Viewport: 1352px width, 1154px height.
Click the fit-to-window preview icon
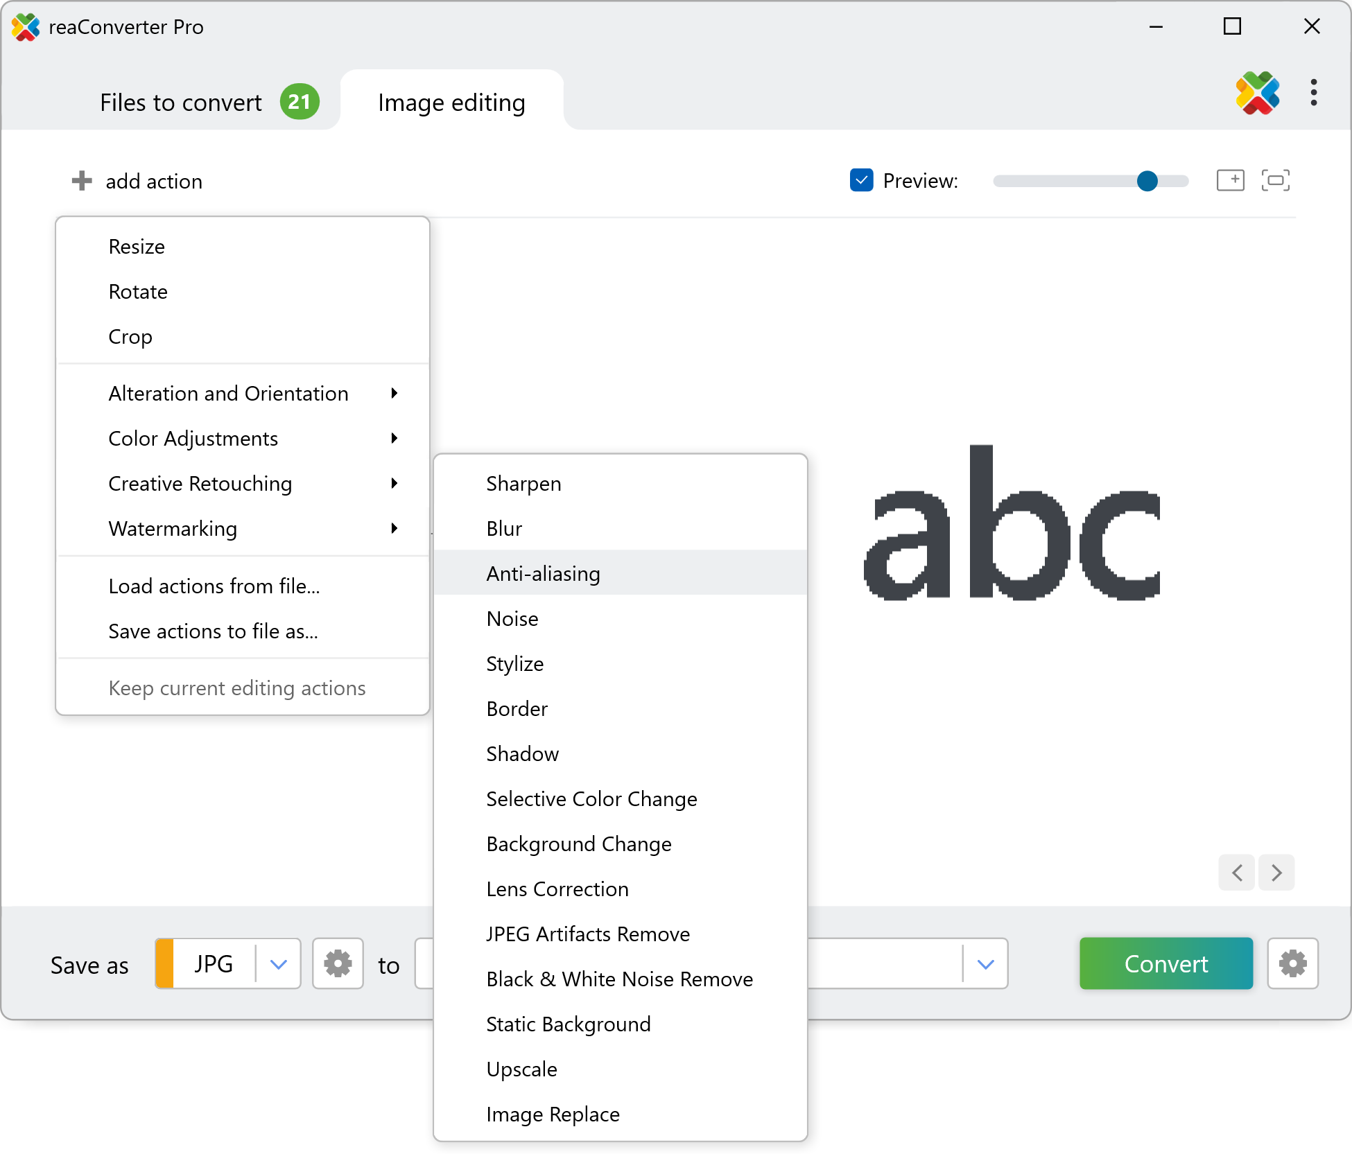click(1275, 180)
